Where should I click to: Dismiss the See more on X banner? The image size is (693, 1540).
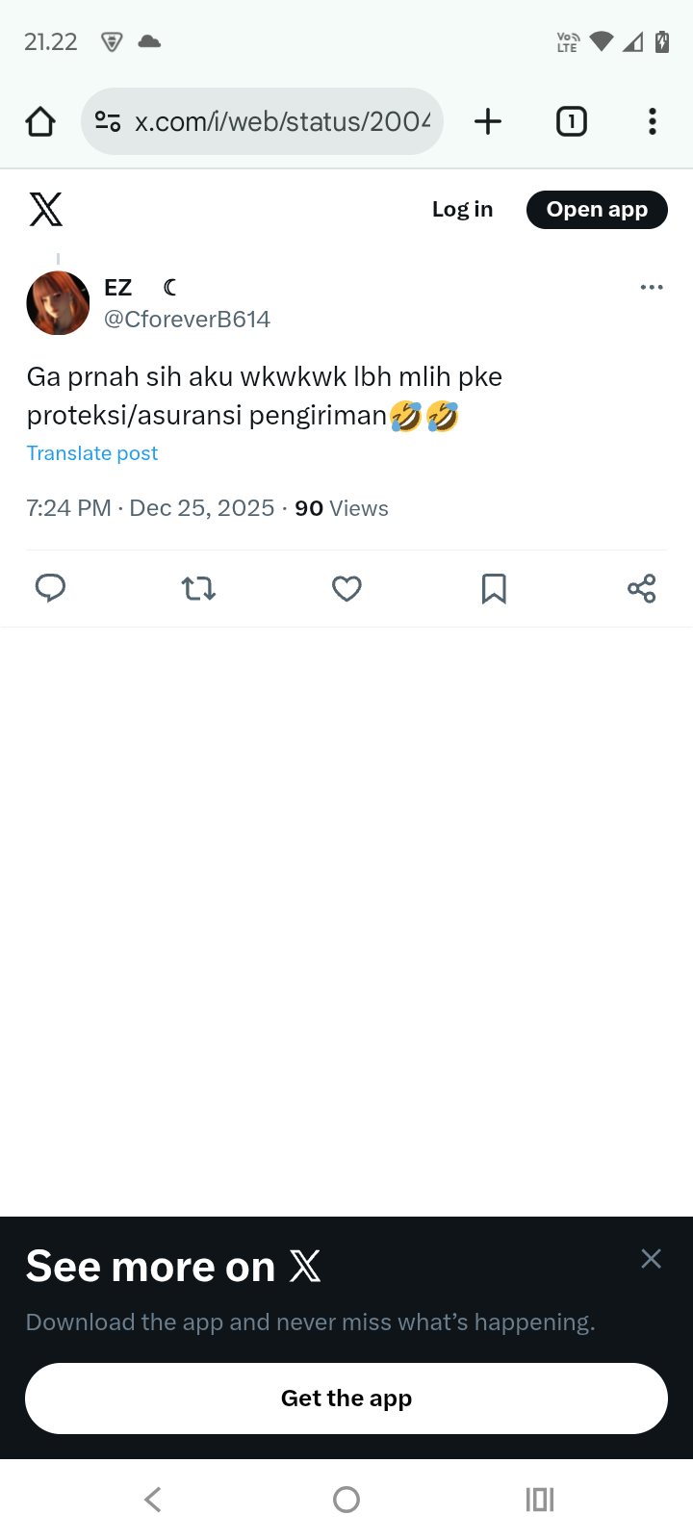click(x=651, y=1259)
